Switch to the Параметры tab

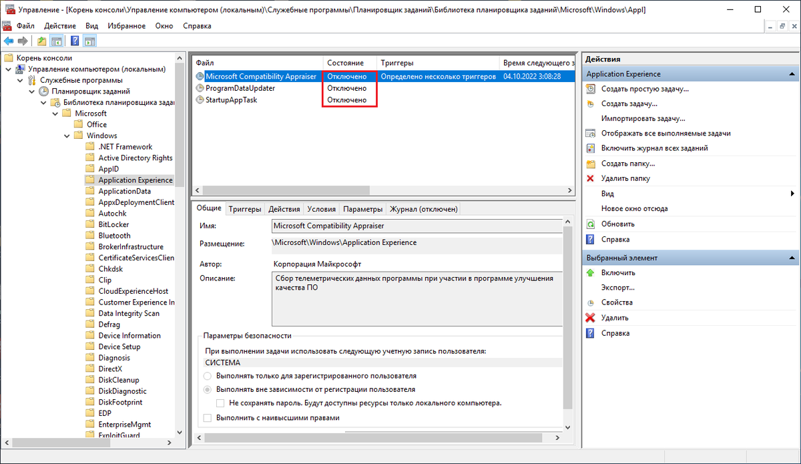click(363, 209)
